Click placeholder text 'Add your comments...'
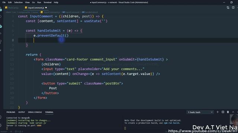 [x=123, y=69]
